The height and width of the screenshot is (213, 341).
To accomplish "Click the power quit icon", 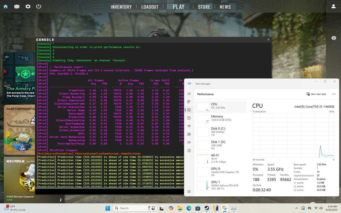I will [39, 6].
